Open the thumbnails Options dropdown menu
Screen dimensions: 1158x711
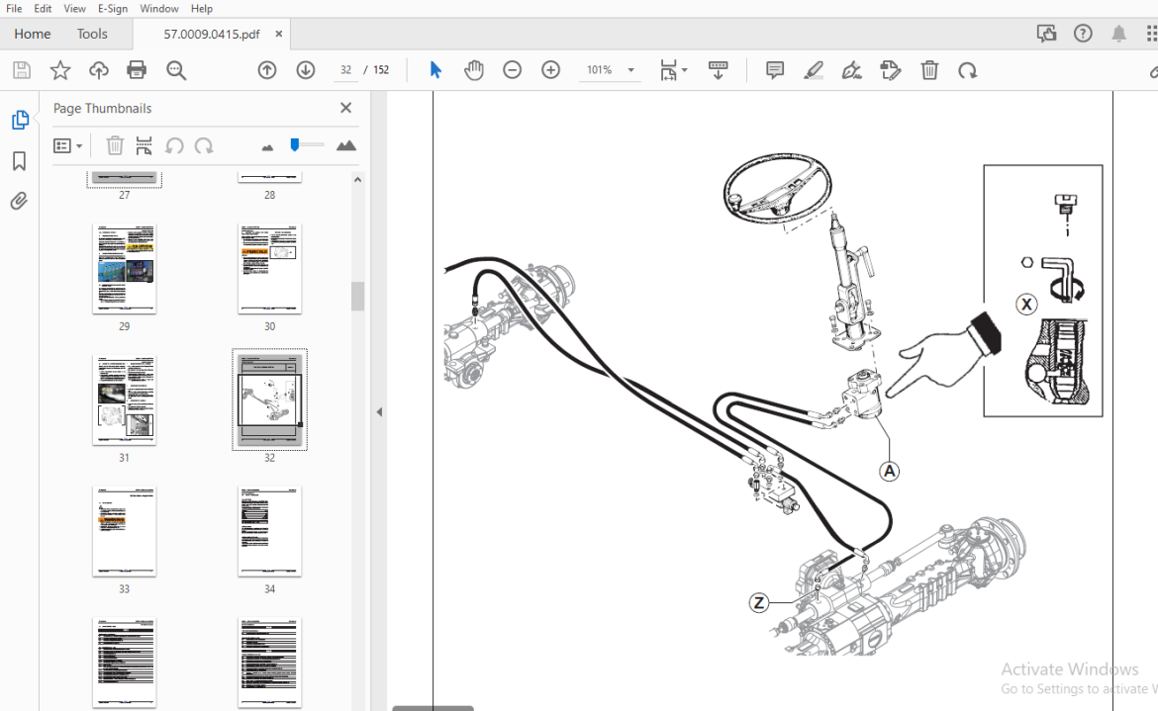point(67,146)
